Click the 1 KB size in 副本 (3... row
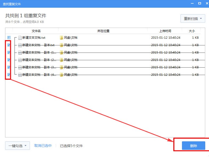The height and width of the screenshot is (157, 209). pyautogui.click(x=195, y=67)
